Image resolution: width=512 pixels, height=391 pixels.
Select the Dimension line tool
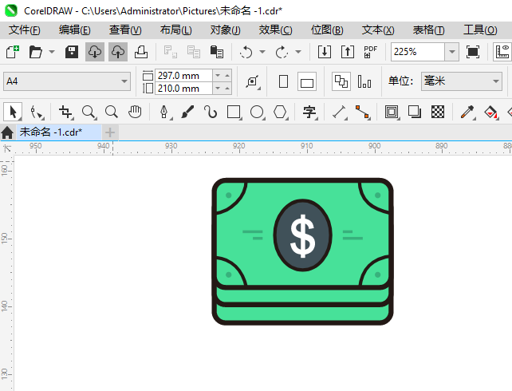click(x=339, y=112)
